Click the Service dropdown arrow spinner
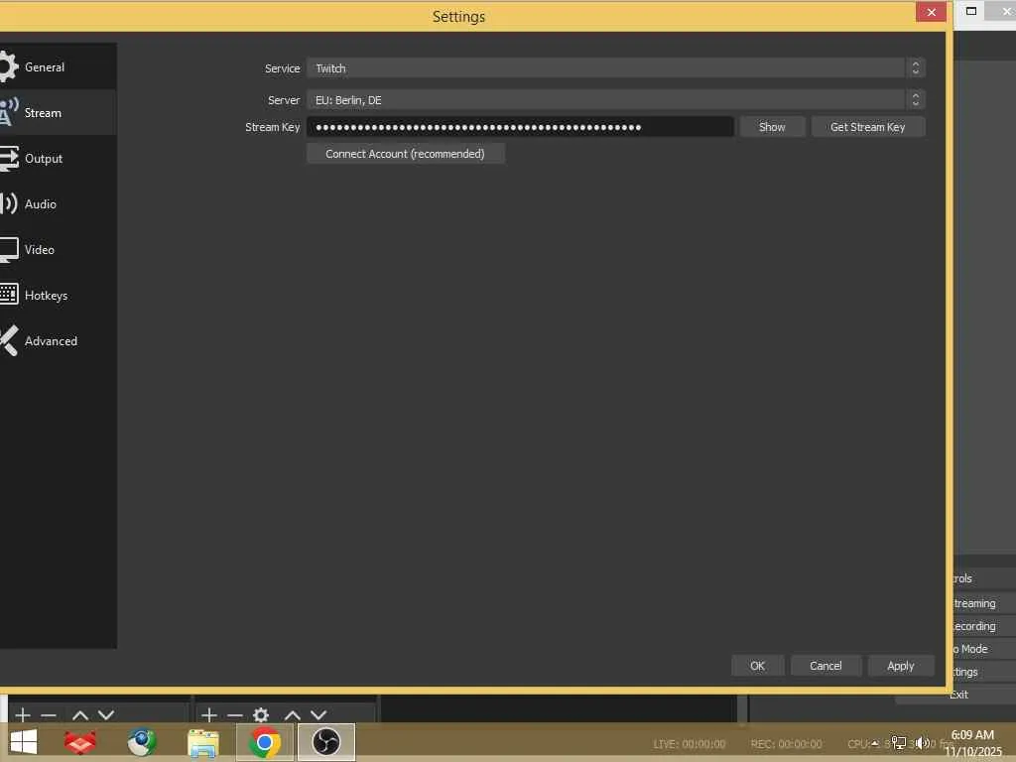 [916, 68]
